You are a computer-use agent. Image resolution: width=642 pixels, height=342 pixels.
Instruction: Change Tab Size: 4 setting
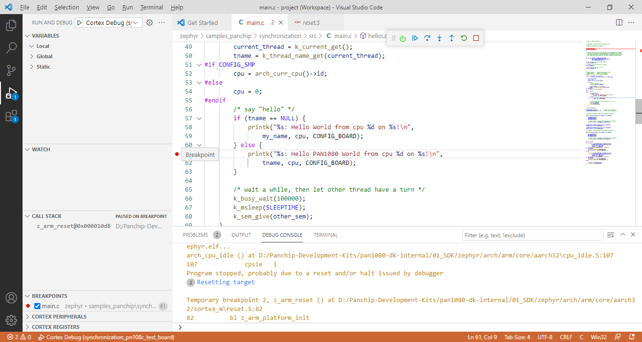[517, 337]
